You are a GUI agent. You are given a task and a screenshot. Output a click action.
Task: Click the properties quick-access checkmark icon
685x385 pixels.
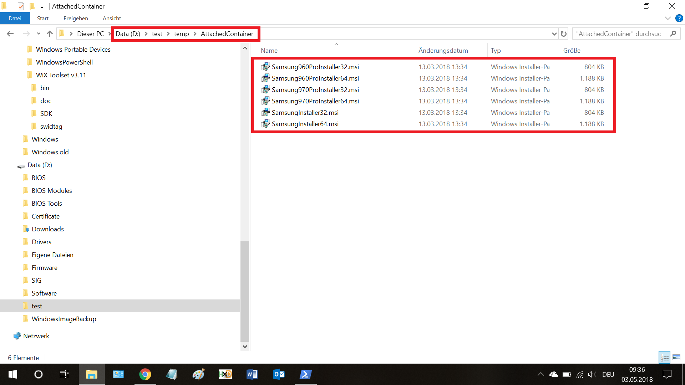tap(21, 6)
